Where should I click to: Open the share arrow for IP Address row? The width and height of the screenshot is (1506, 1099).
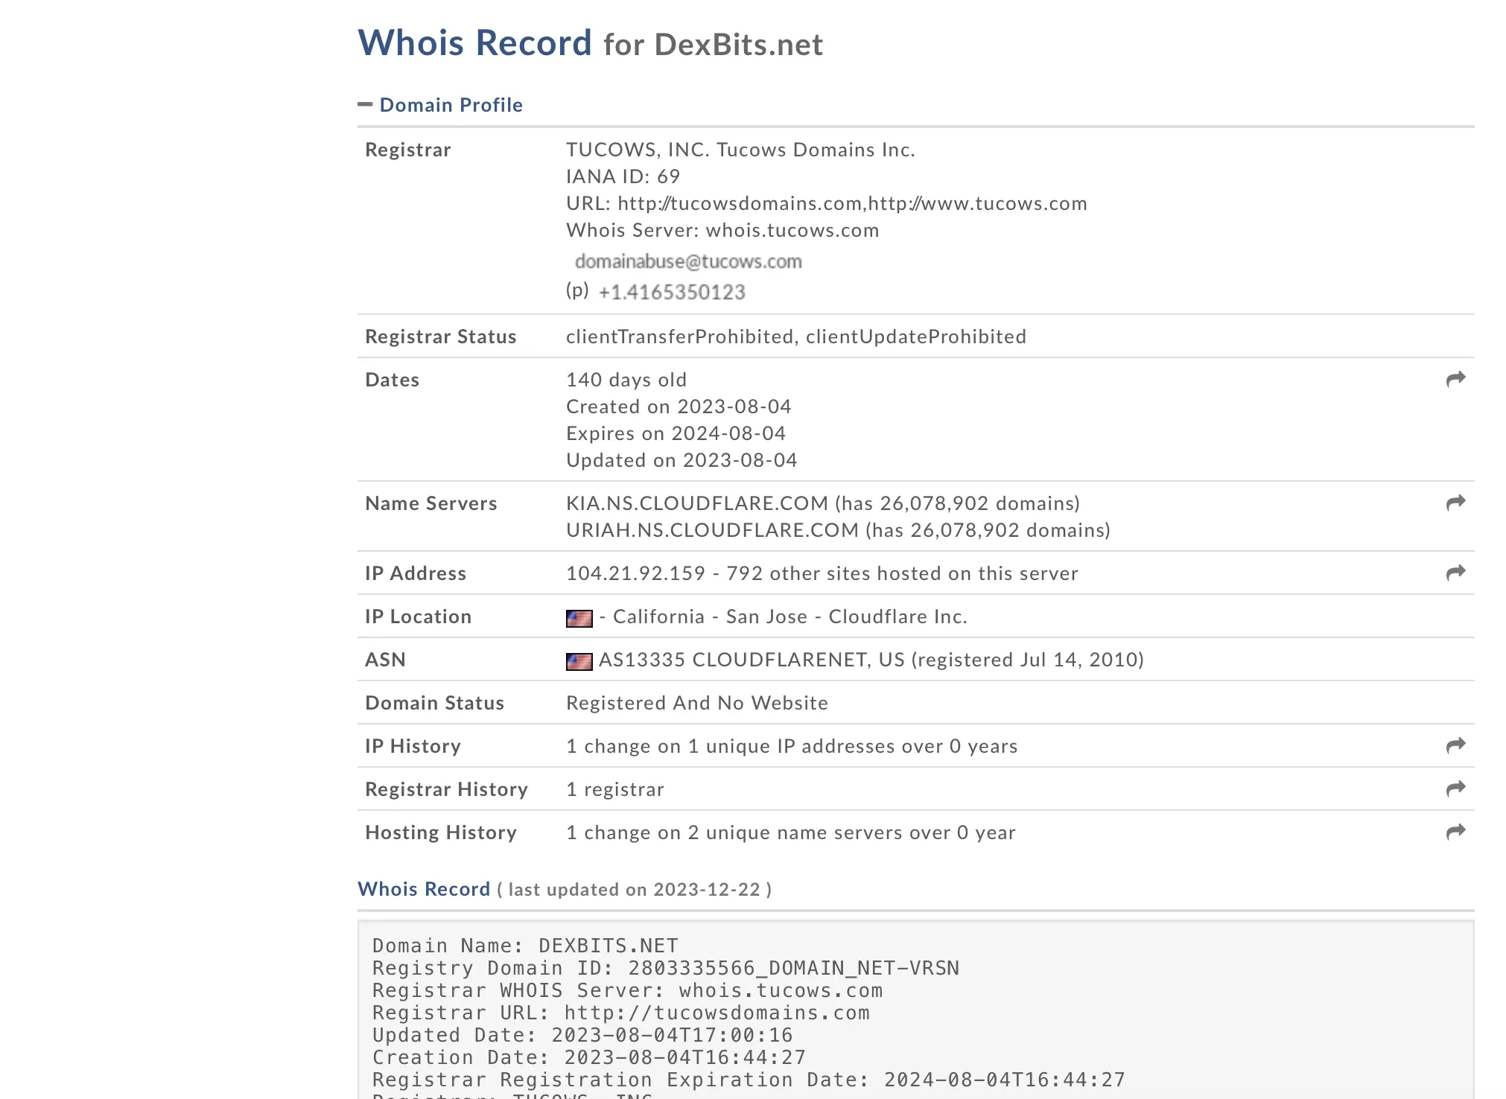[x=1455, y=573]
